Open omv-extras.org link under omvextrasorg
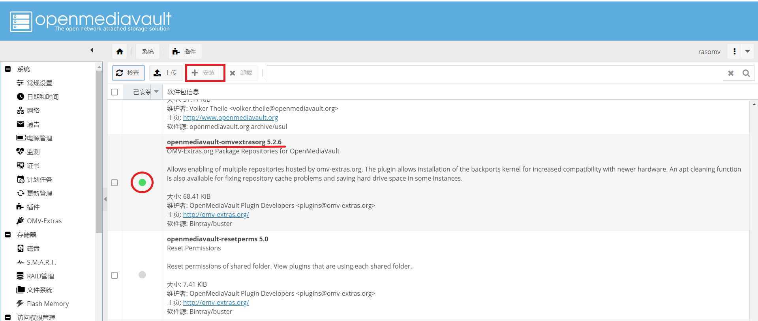 [216, 215]
